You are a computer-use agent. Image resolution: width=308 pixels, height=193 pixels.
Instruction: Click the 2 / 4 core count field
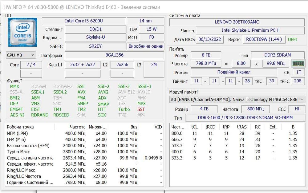[31, 65]
